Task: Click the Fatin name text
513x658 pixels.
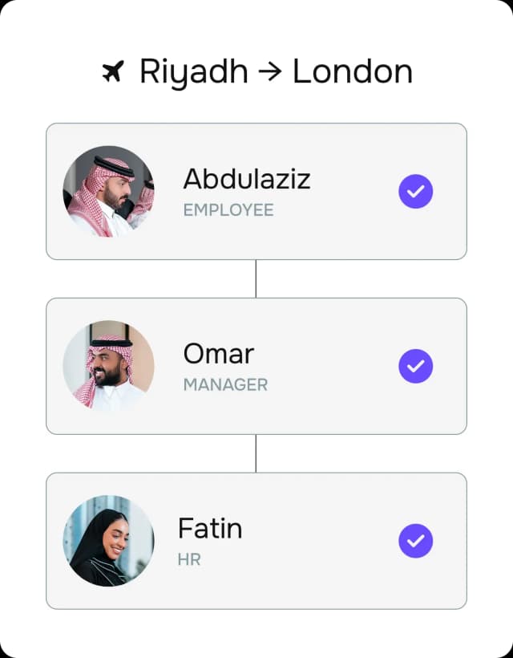Action: 209,529
